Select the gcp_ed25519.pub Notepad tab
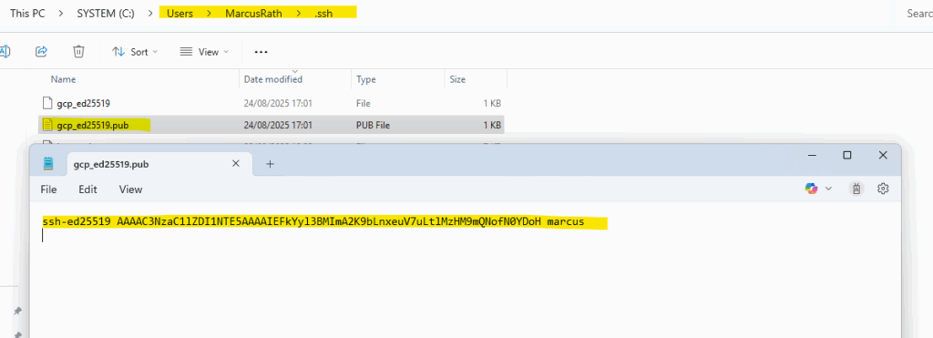Viewport: 933px width, 338px height. (x=160, y=164)
